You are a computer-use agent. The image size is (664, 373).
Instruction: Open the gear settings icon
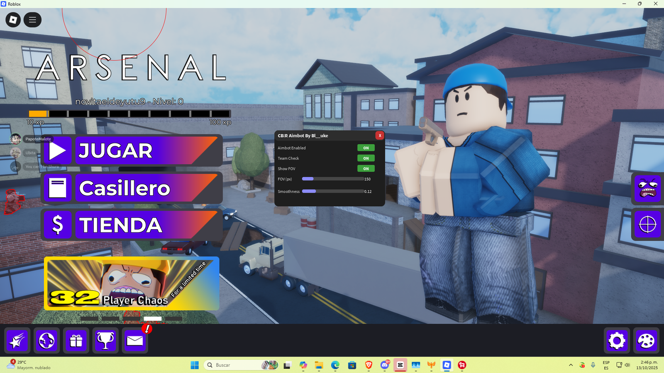point(617,341)
